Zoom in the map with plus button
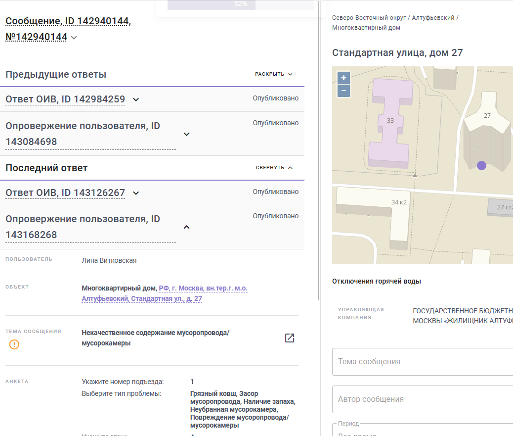Screen dimensions: 513x436 tap(343, 78)
